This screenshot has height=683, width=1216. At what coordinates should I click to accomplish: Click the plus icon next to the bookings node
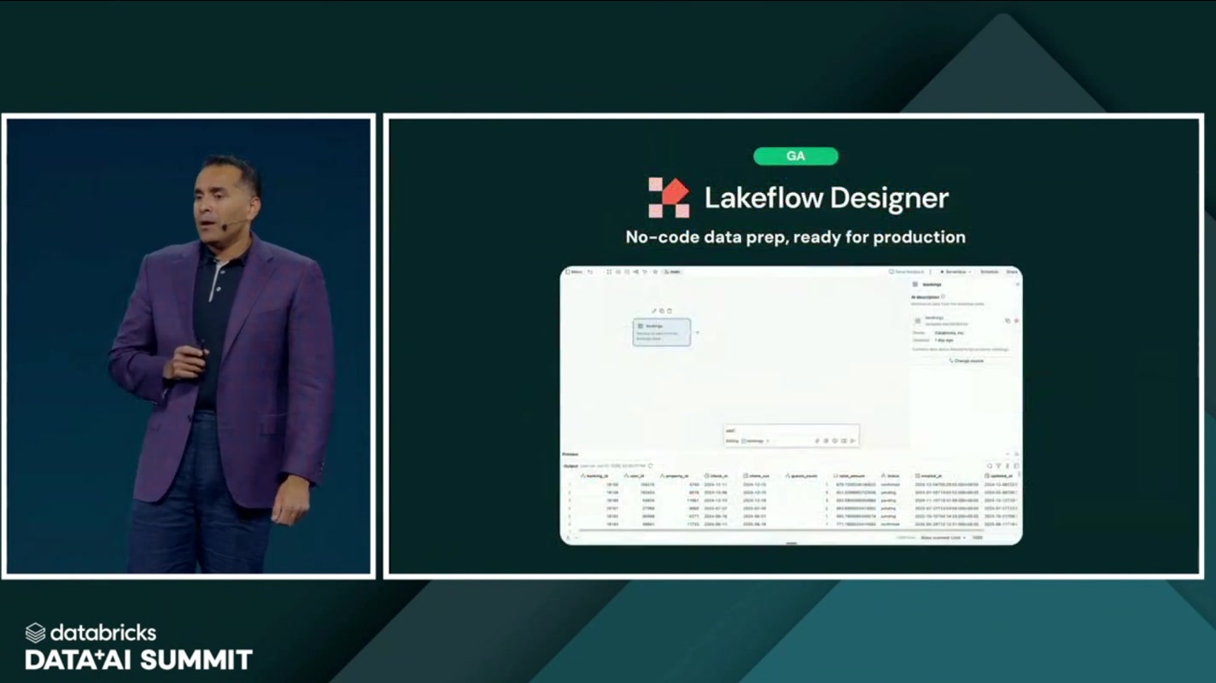pos(697,332)
